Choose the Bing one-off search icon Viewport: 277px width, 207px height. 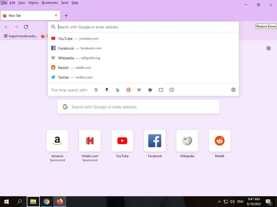(118, 90)
